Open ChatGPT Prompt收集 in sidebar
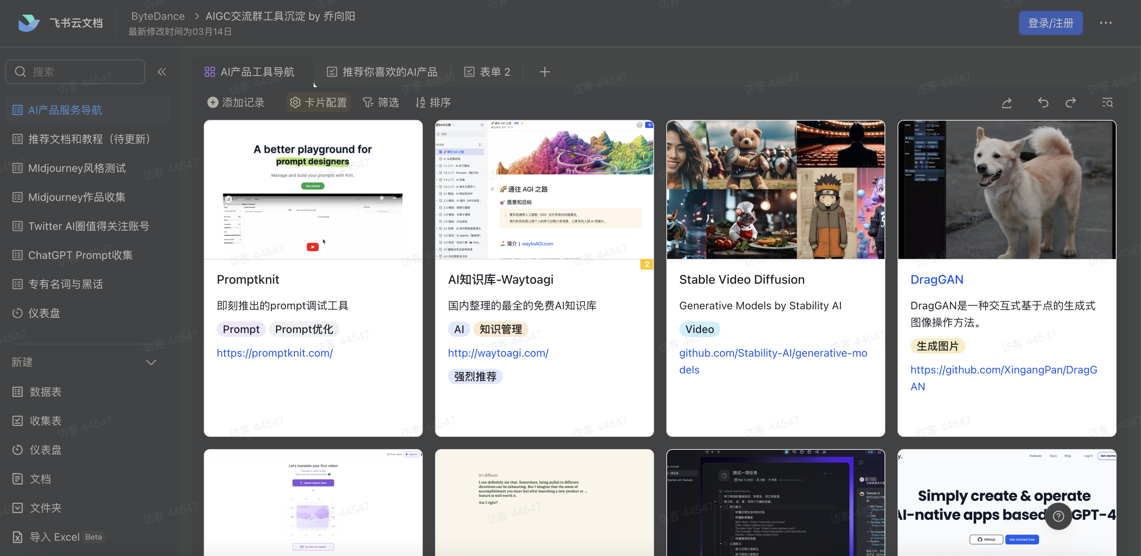The image size is (1141, 556). point(88,255)
